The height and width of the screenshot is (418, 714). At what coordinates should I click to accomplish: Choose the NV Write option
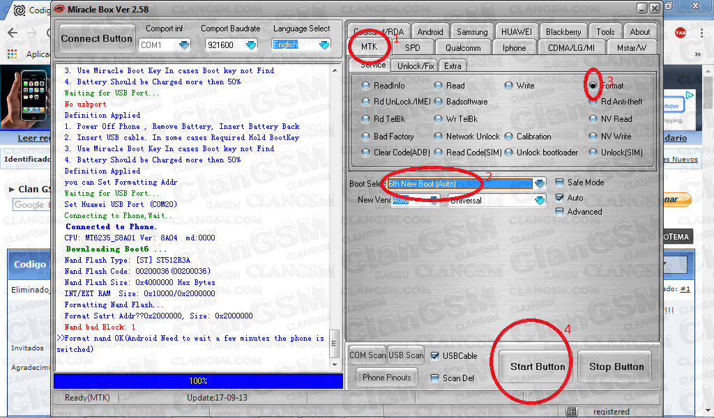pos(593,137)
